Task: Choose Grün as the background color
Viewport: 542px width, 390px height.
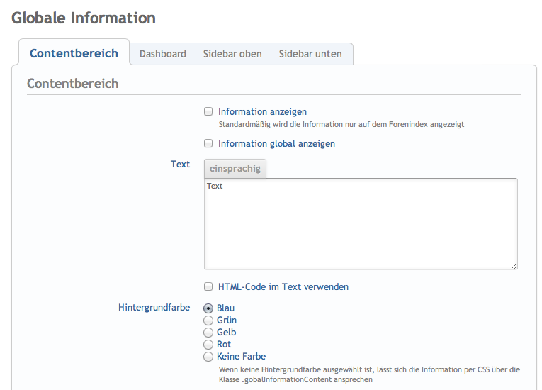Action: [208, 321]
